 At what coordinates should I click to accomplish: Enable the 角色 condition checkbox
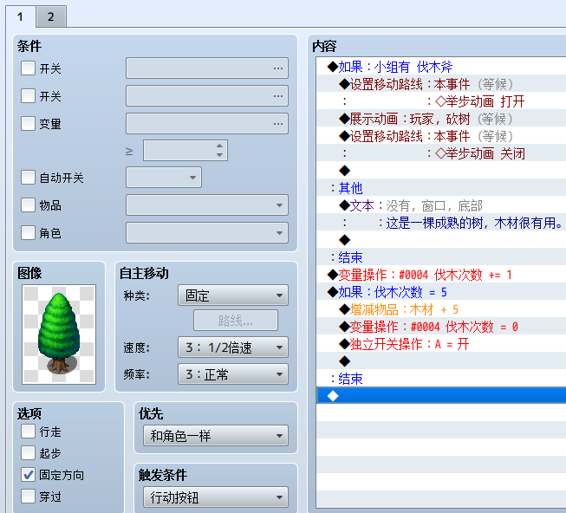pyautogui.click(x=28, y=233)
